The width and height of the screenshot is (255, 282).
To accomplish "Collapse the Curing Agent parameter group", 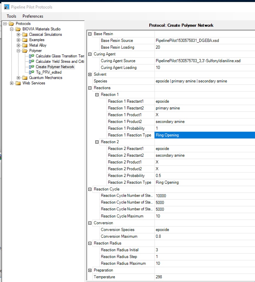I will click(90, 54).
